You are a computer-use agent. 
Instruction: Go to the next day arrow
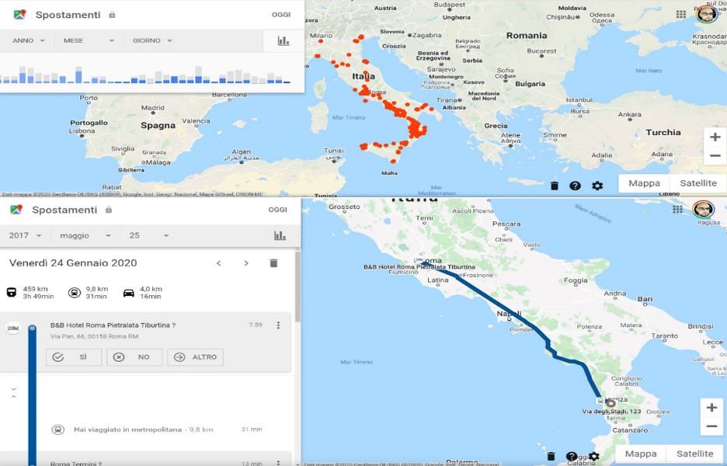(246, 263)
